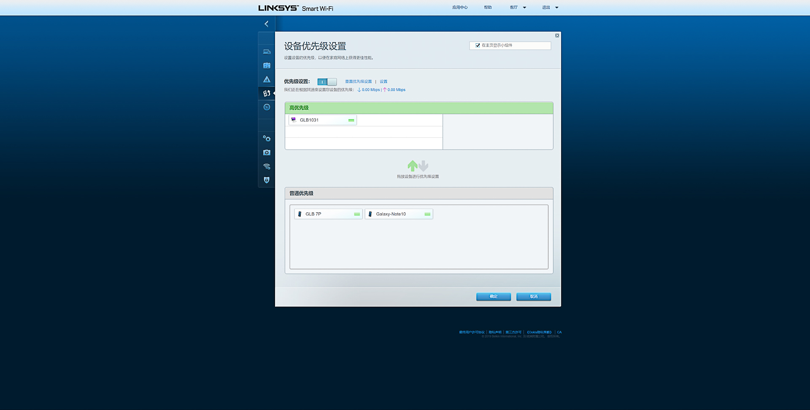Open the warning triangle sidebar icon
The width and height of the screenshot is (810, 410).
click(266, 79)
